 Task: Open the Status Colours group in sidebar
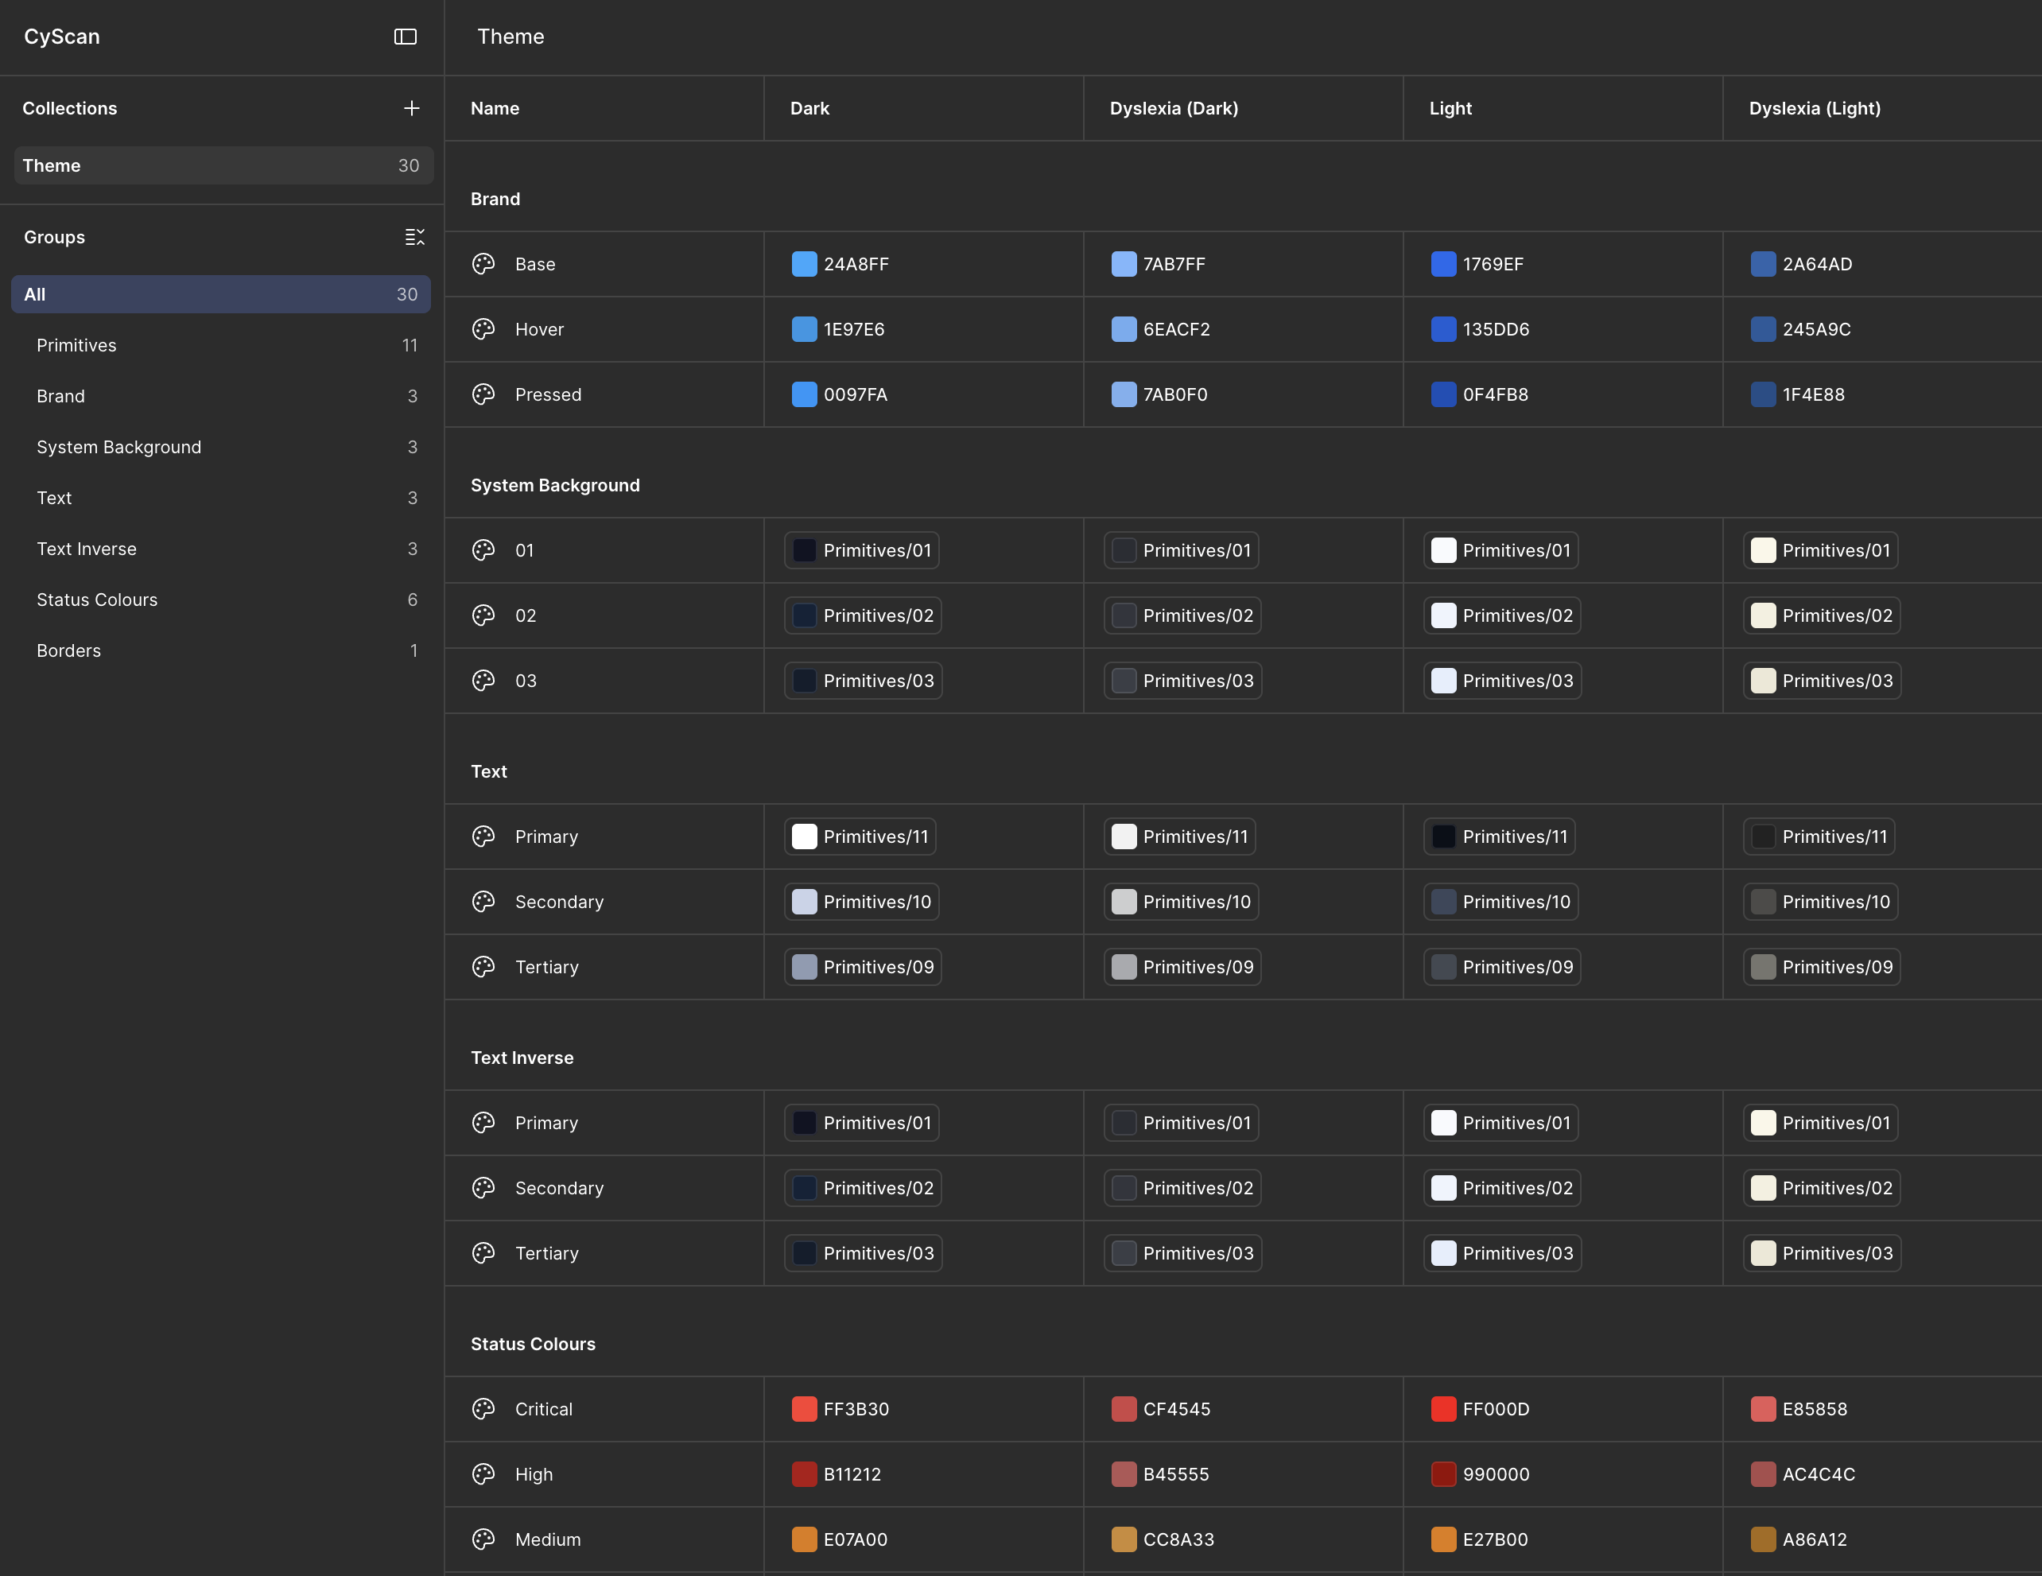click(220, 600)
